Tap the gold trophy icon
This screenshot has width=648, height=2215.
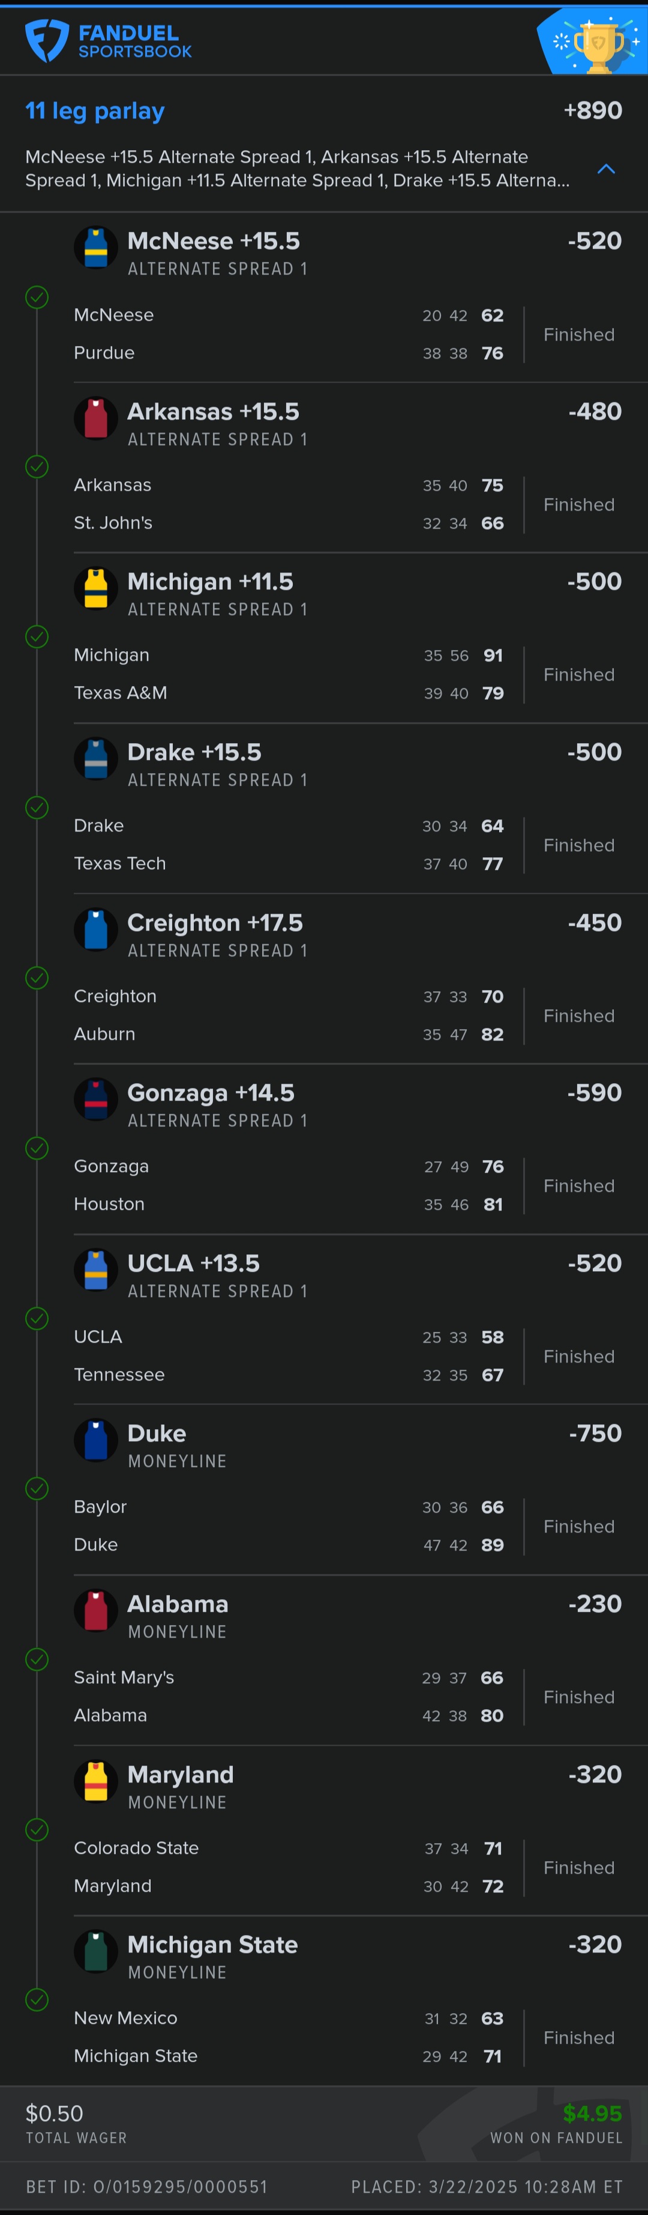(598, 44)
